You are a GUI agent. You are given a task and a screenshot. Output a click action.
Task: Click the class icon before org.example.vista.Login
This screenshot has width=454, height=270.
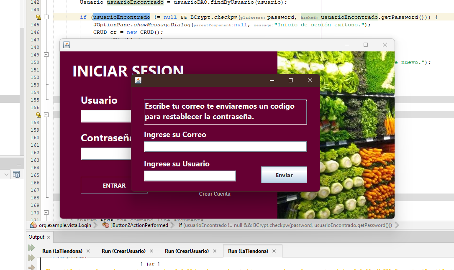pyautogui.click(x=33, y=225)
